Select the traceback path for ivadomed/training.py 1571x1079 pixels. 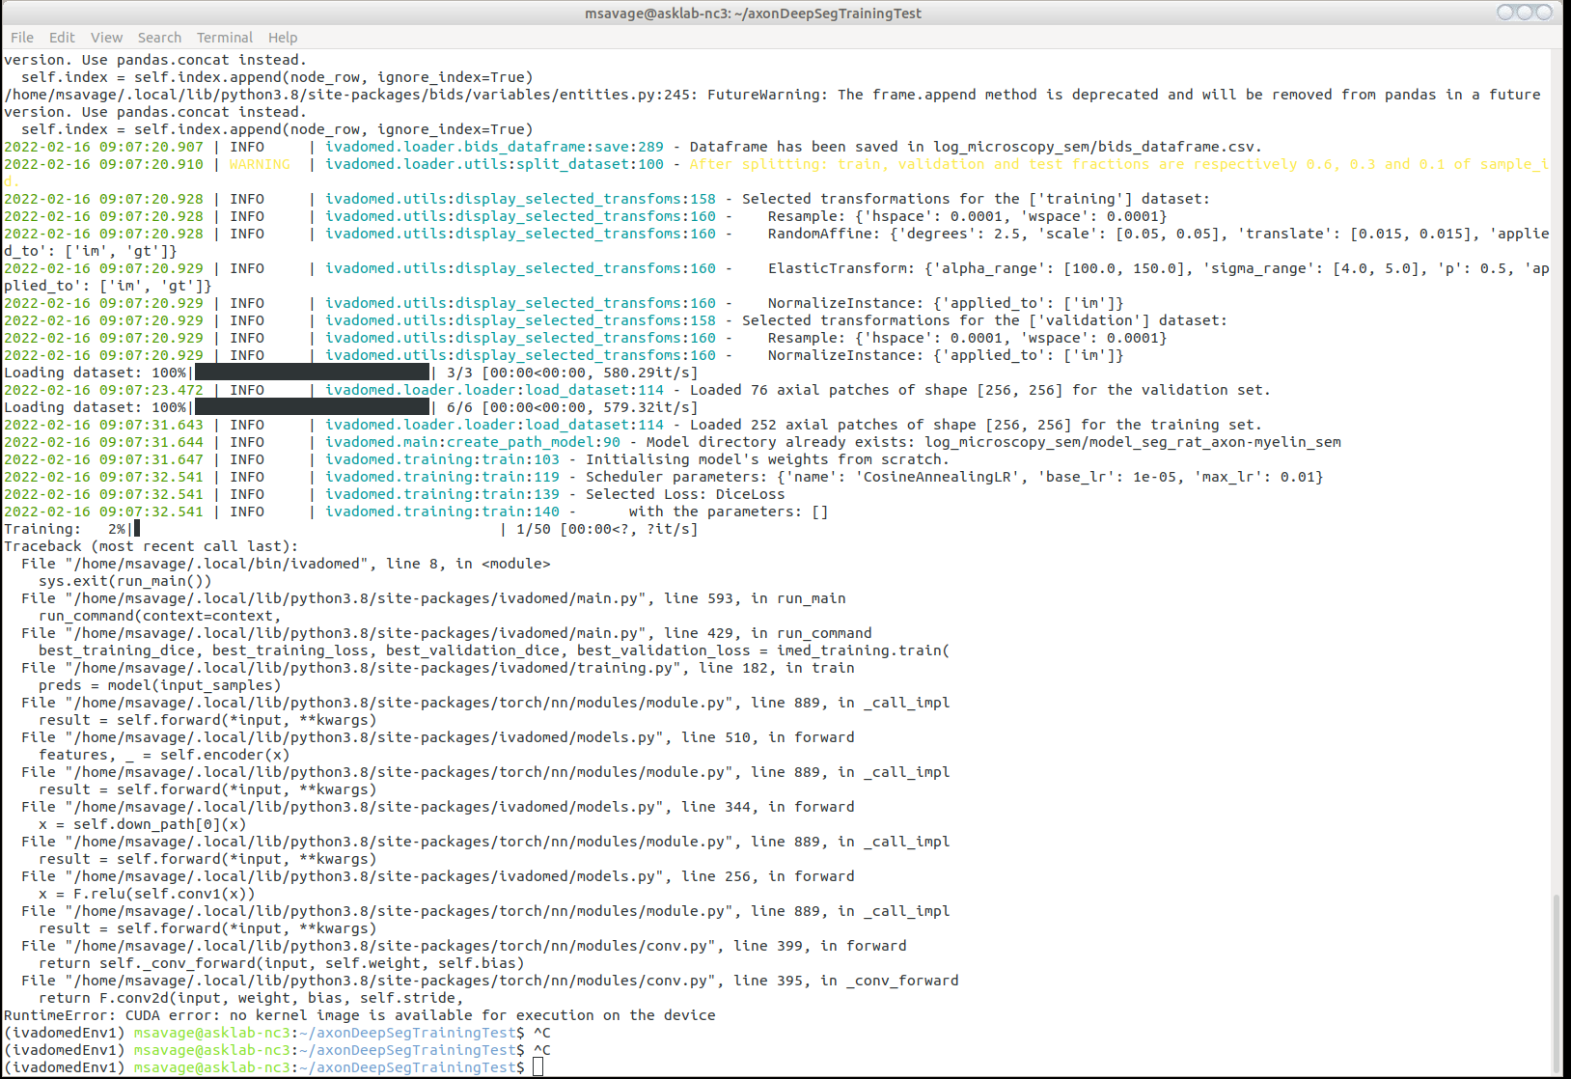pyautogui.click(x=434, y=667)
